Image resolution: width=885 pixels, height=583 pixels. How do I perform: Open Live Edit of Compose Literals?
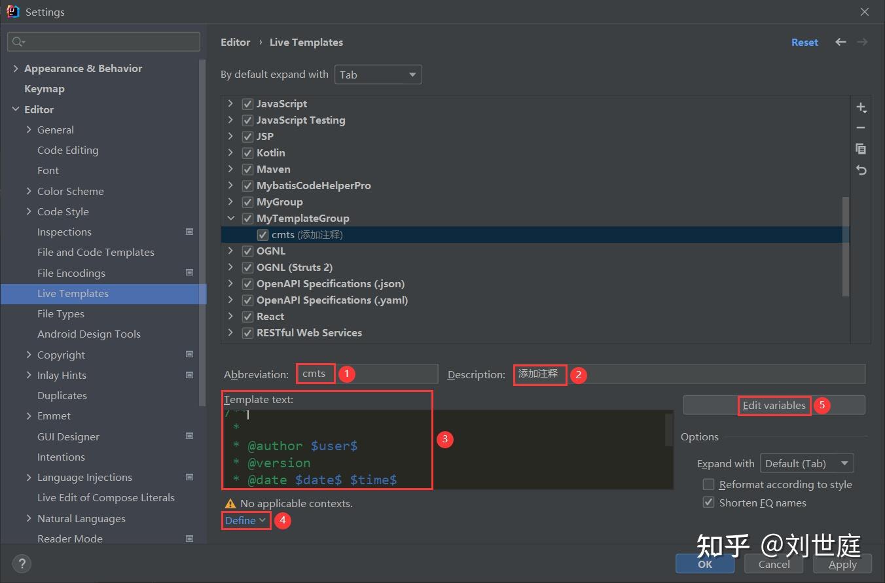coord(106,497)
